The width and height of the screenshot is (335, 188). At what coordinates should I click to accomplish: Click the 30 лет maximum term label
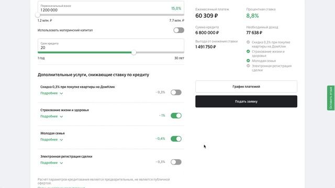point(179,58)
